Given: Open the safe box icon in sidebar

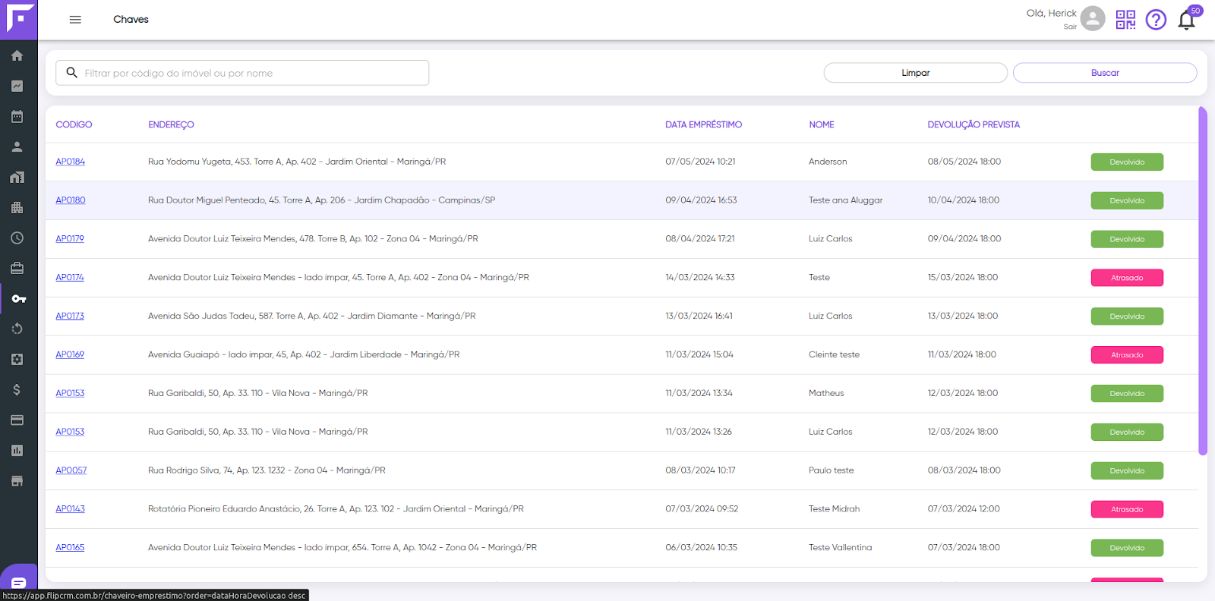Looking at the screenshot, I should click(17, 359).
